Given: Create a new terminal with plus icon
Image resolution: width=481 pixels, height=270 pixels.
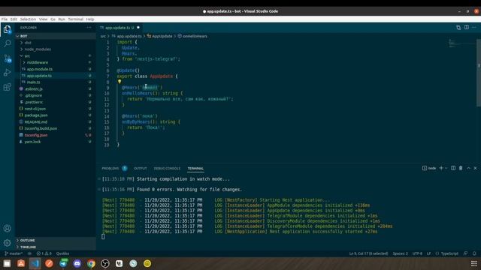Looking at the screenshot, I should click(441, 168).
